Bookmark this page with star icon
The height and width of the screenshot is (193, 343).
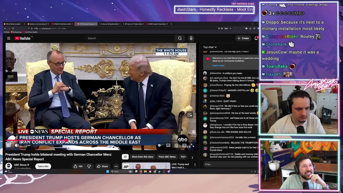click(230, 28)
